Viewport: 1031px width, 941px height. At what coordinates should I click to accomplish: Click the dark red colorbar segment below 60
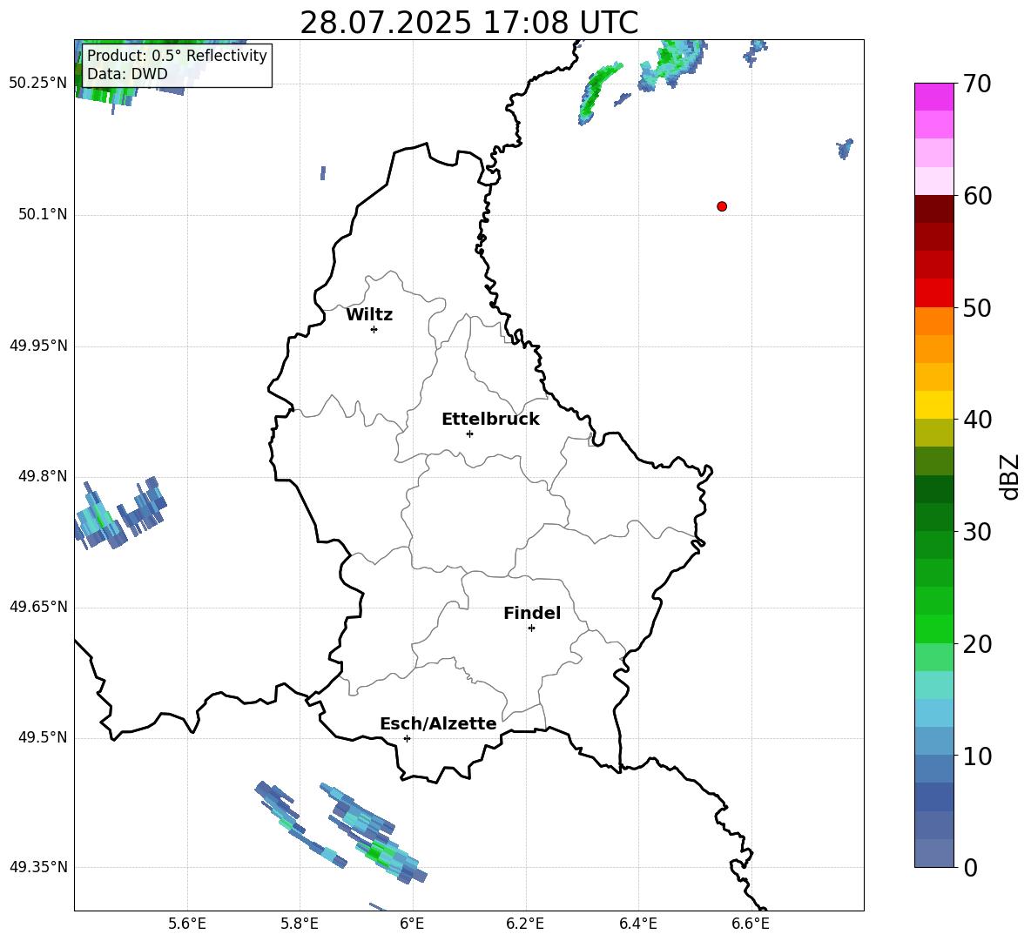933,209
